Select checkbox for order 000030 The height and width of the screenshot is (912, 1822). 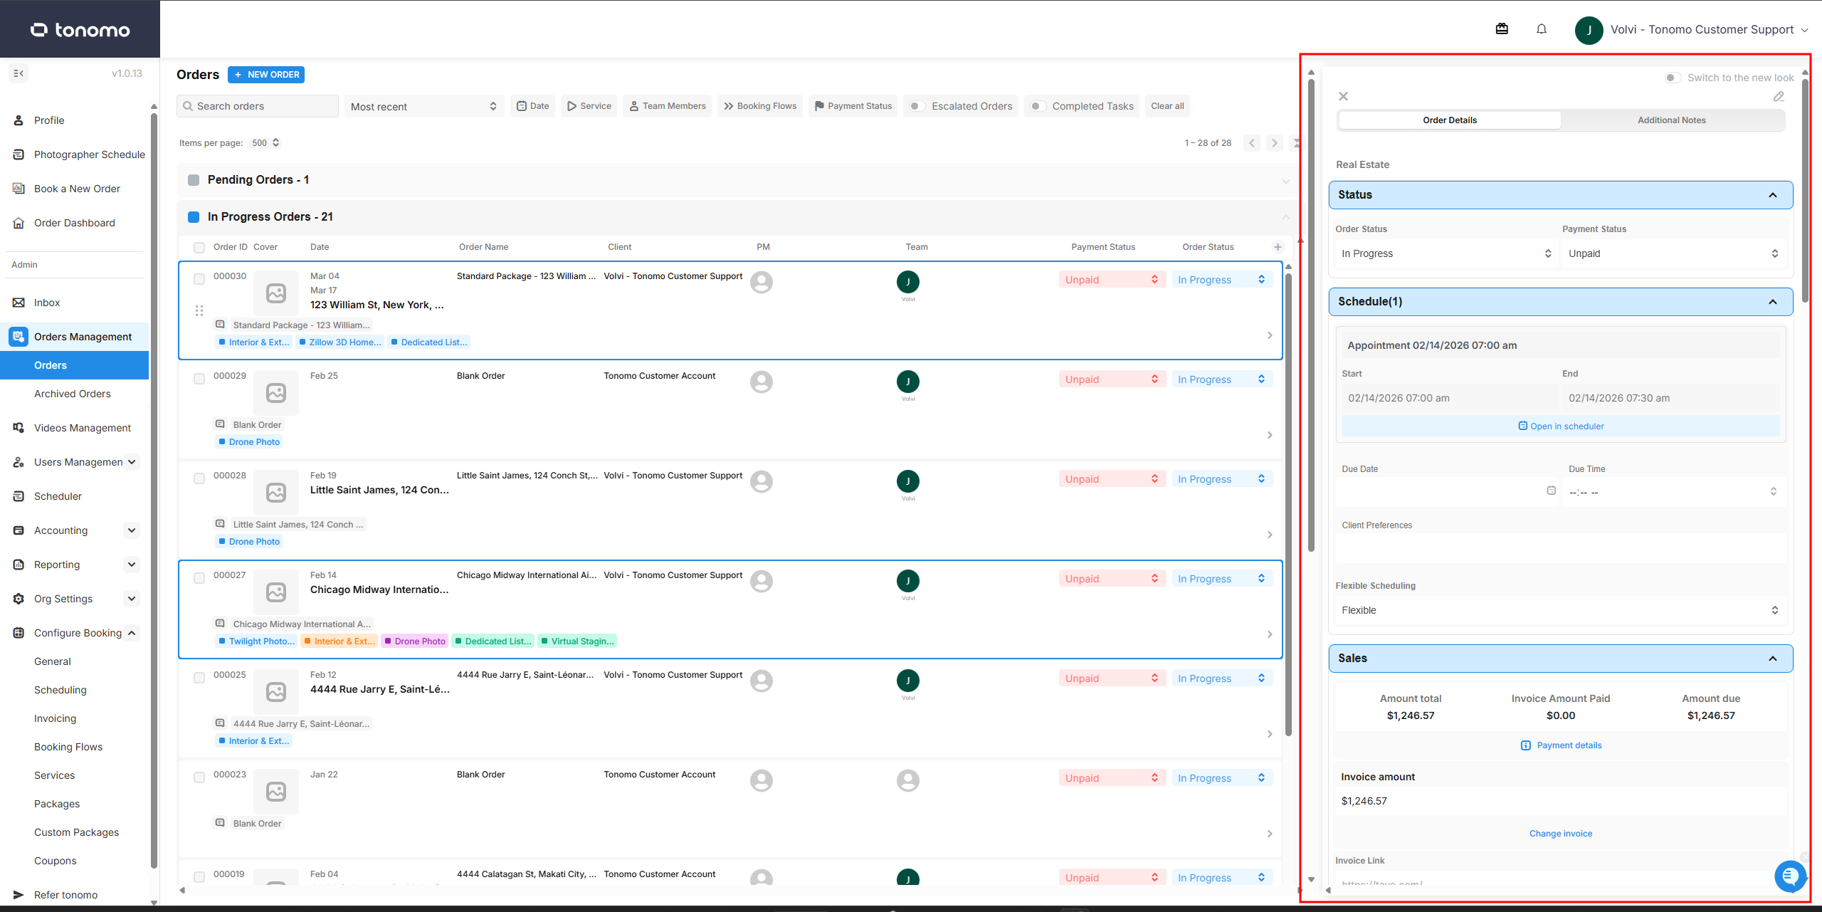pyautogui.click(x=199, y=279)
